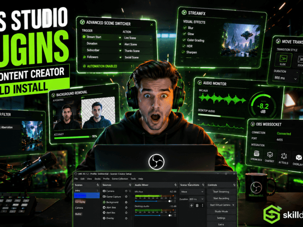Viewport: 303px width, 227px height.
Task: Open the Live Scene action dropdown
Action: (x=138, y=38)
